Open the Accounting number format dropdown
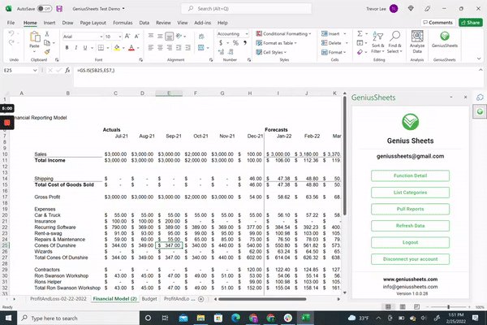 (x=247, y=34)
